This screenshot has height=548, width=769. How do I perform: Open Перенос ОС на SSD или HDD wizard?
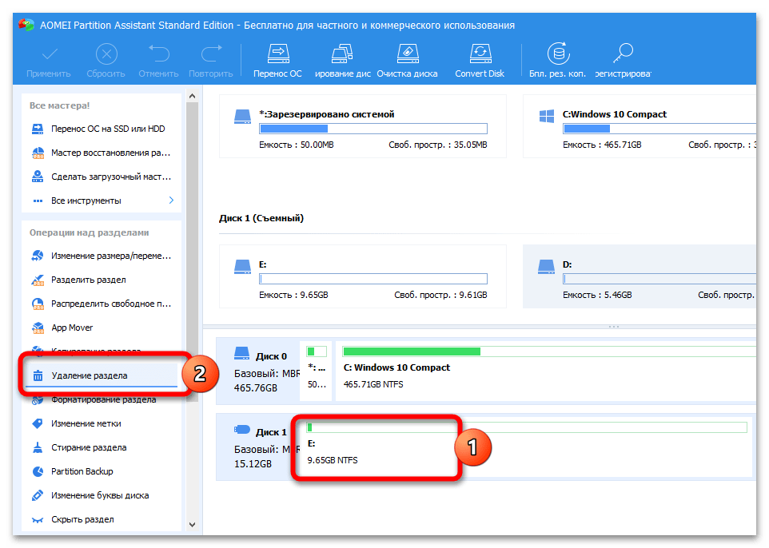pyautogui.click(x=108, y=129)
